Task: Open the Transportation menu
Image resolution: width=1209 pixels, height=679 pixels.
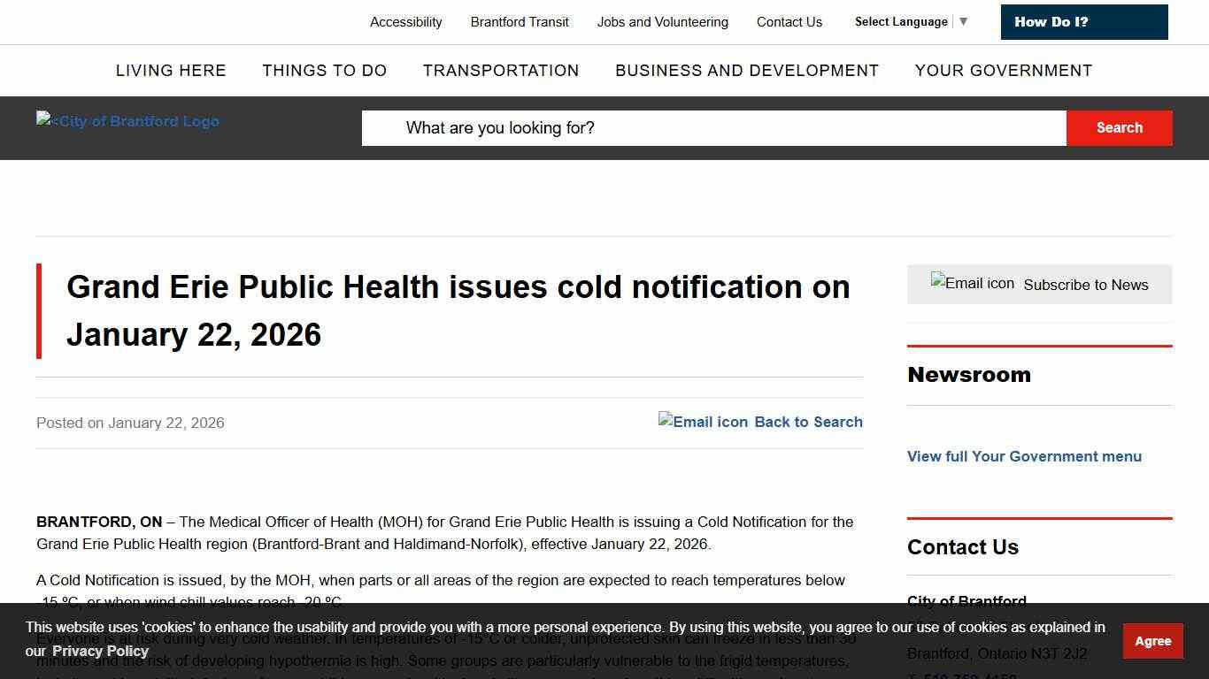Action: pos(501,71)
